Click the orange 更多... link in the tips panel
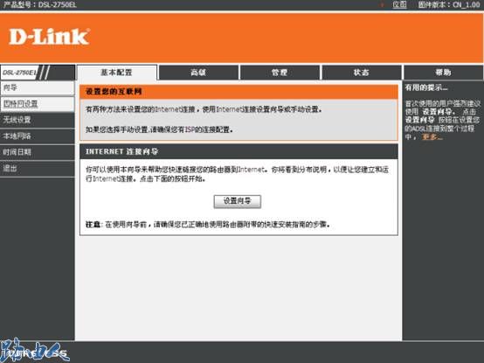 pyautogui.click(x=432, y=136)
